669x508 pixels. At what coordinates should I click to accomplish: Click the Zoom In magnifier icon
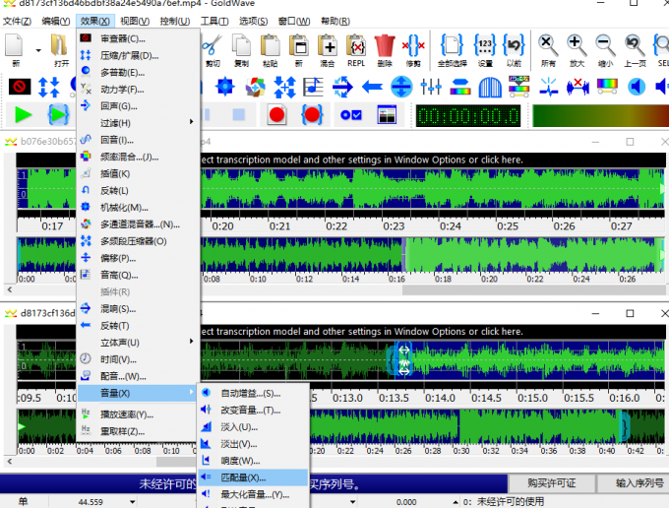577,45
